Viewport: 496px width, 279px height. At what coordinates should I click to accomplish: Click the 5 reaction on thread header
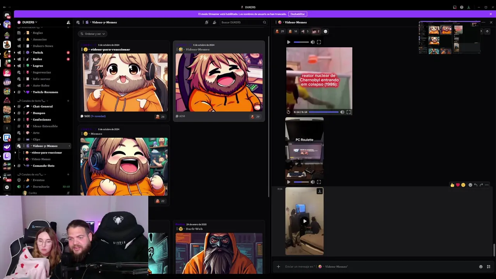click(x=305, y=31)
